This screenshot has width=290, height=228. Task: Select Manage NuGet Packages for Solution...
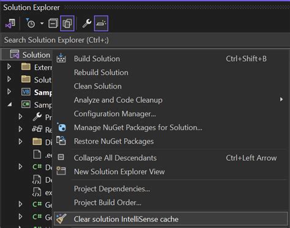[170, 128]
